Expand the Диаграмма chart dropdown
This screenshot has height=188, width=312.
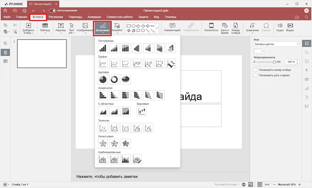[103, 28]
